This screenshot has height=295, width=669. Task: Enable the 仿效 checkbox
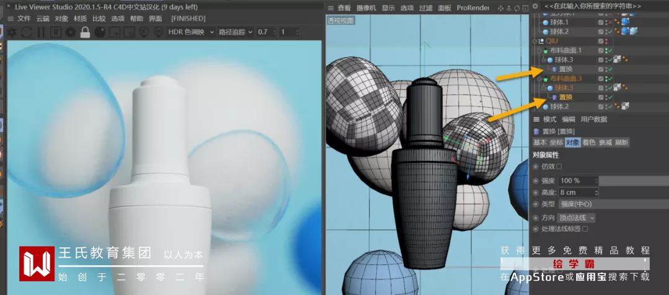point(559,166)
